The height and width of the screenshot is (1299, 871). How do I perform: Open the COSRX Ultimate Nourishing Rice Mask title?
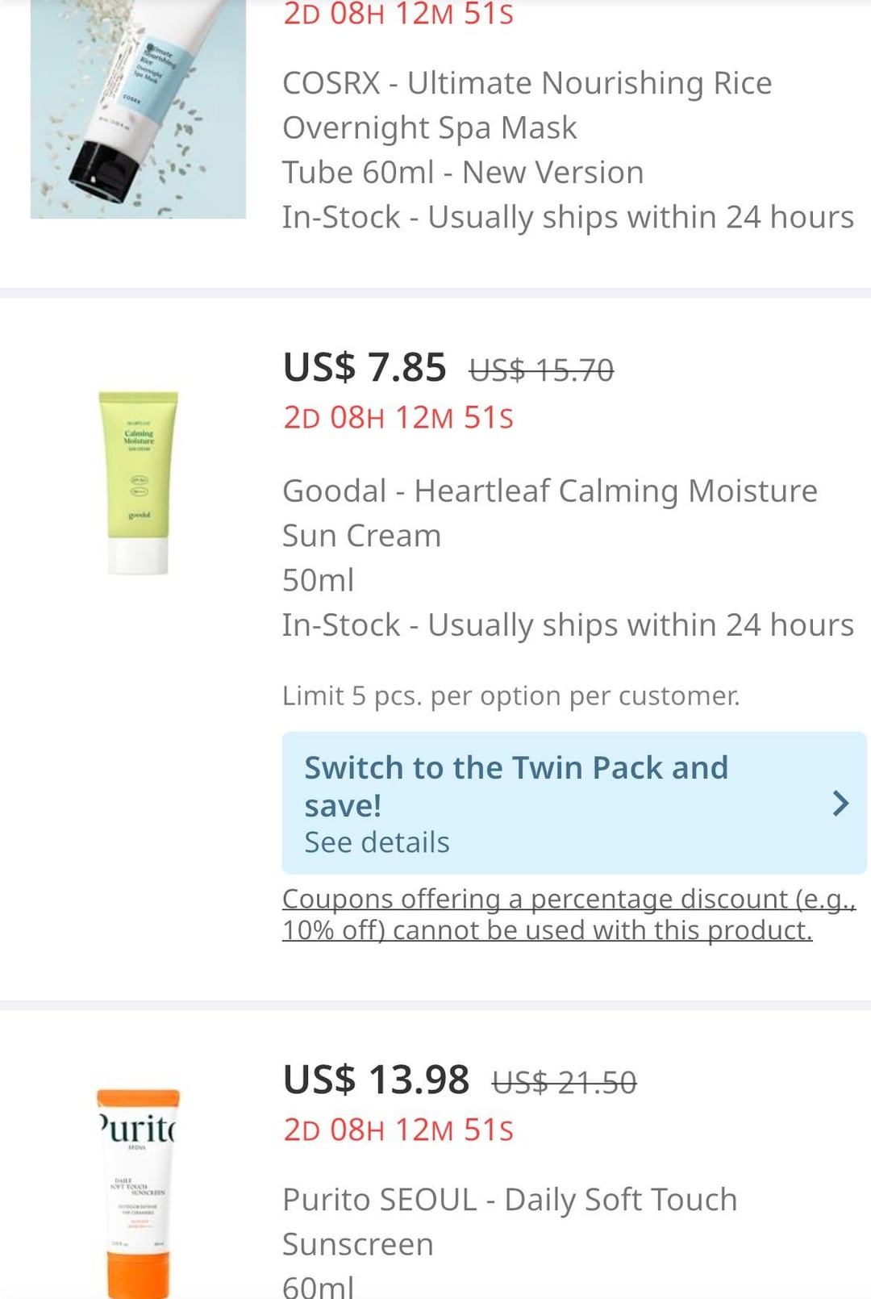click(x=527, y=105)
